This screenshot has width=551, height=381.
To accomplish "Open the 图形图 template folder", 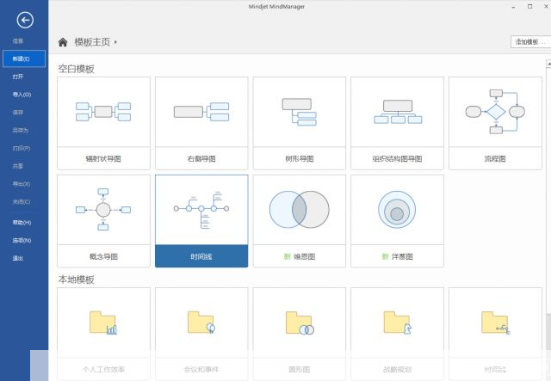I will click(x=300, y=334).
